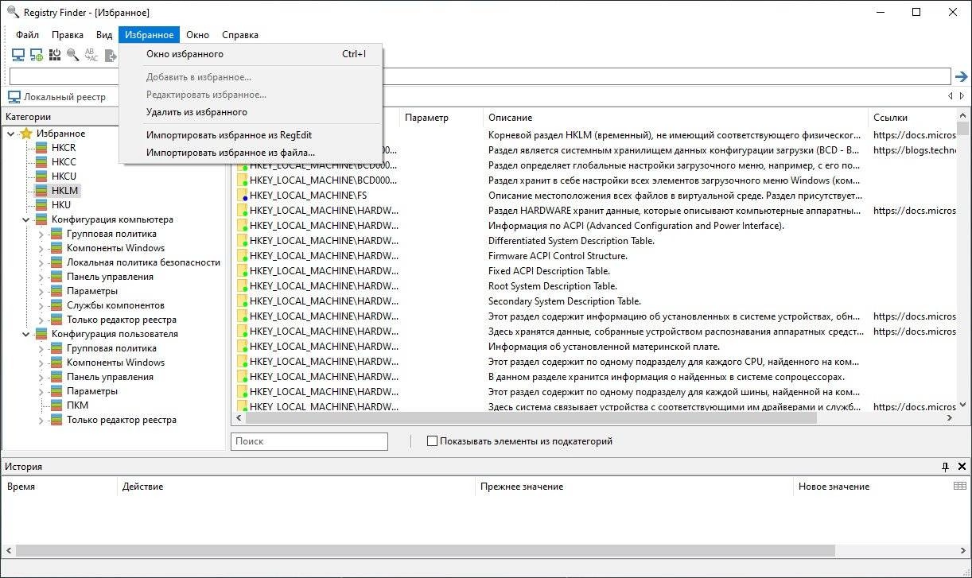Sort by the Ссылки column header
This screenshot has width=972, height=578.
pos(912,118)
